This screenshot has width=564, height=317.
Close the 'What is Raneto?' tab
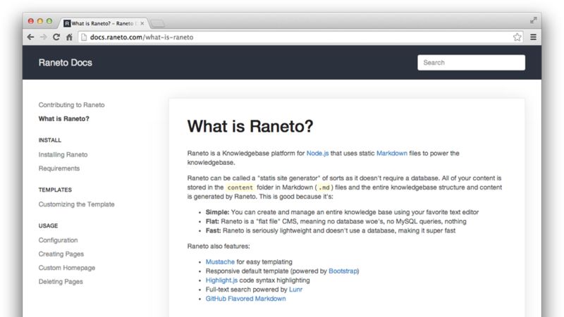[x=142, y=23]
